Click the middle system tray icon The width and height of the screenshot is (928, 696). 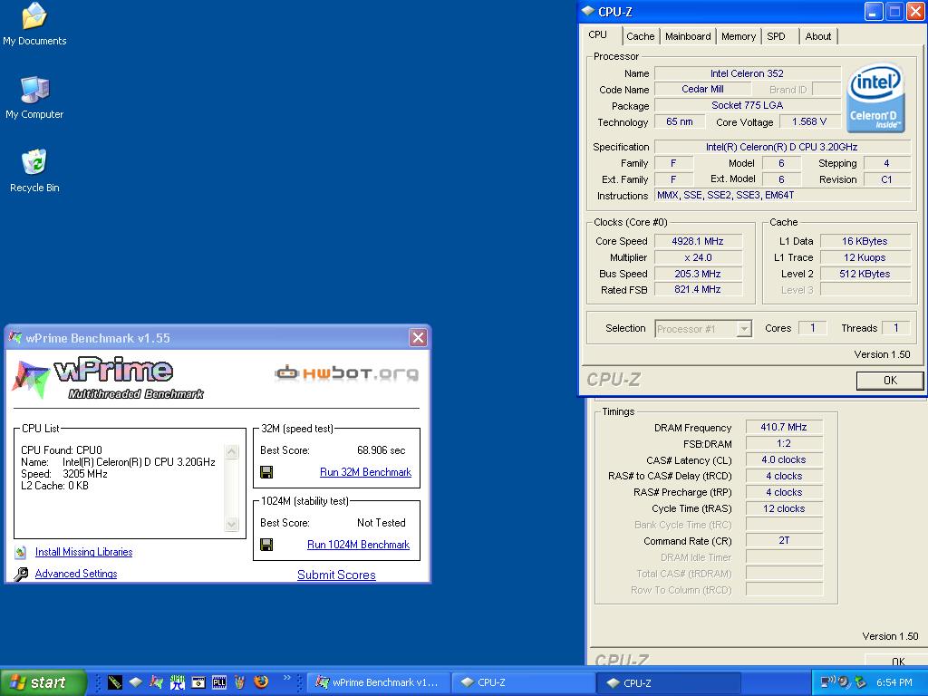coord(844,682)
